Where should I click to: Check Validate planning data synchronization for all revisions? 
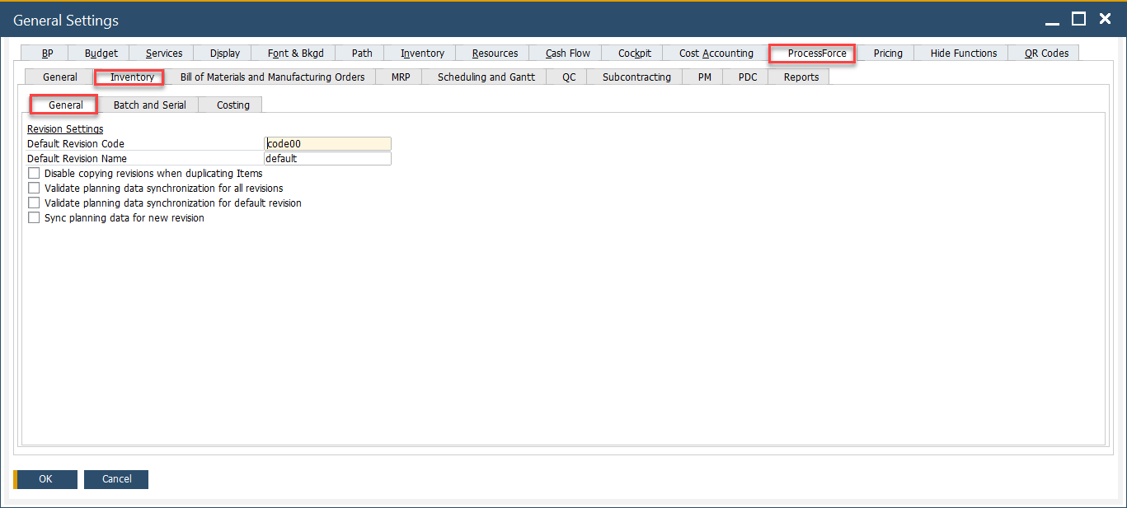coord(34,189)
